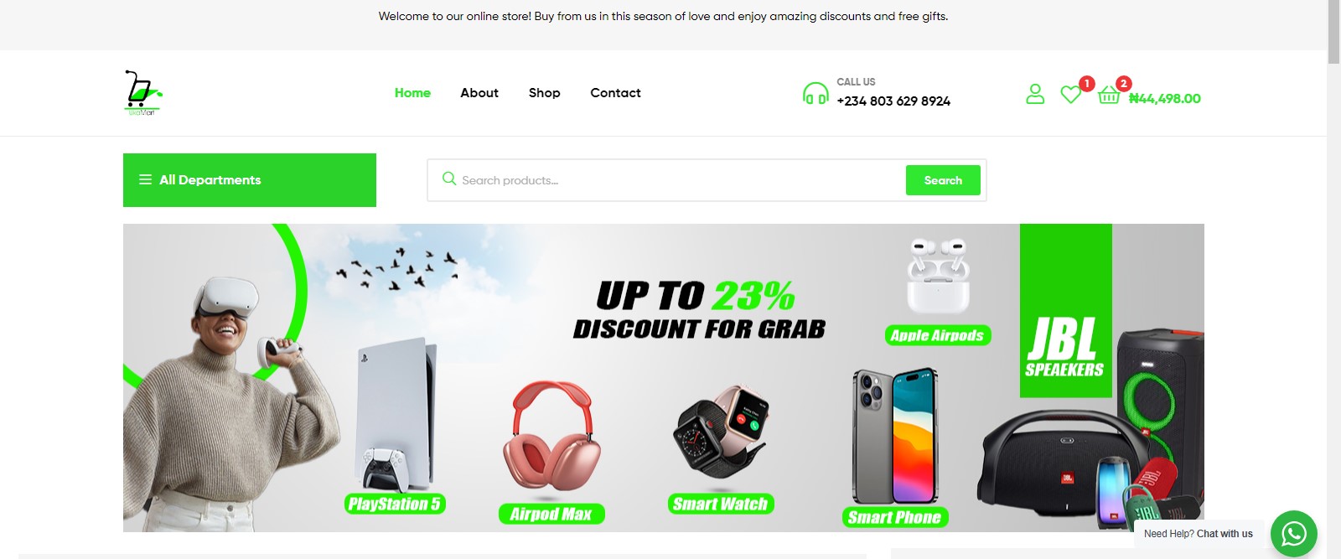Viewport: 1341px width, 559px height.
Task: Click the phone number +234 803 629 8924
Action: (893, 101)
